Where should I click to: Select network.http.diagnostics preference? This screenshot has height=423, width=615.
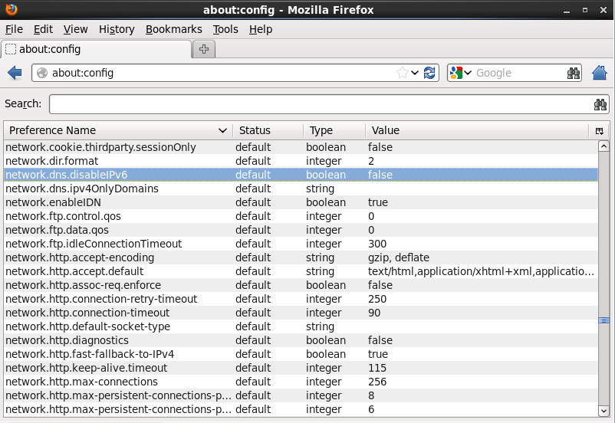[x=301, y=340]
